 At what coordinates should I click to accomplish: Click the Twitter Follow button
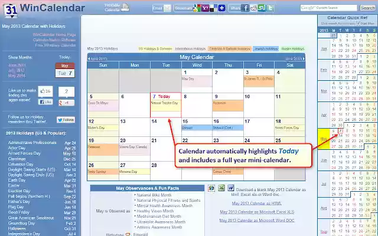click(66, 120)
